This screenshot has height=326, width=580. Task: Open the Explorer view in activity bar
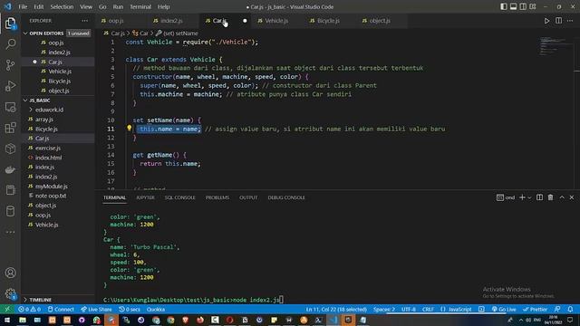pyautogui.click(x=10, y=24)
